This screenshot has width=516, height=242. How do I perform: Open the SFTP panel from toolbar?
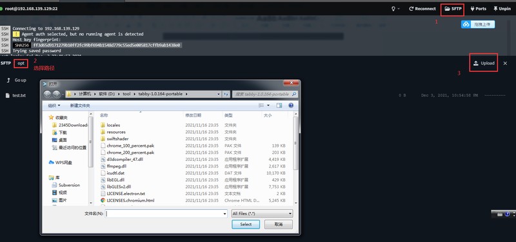453,9
